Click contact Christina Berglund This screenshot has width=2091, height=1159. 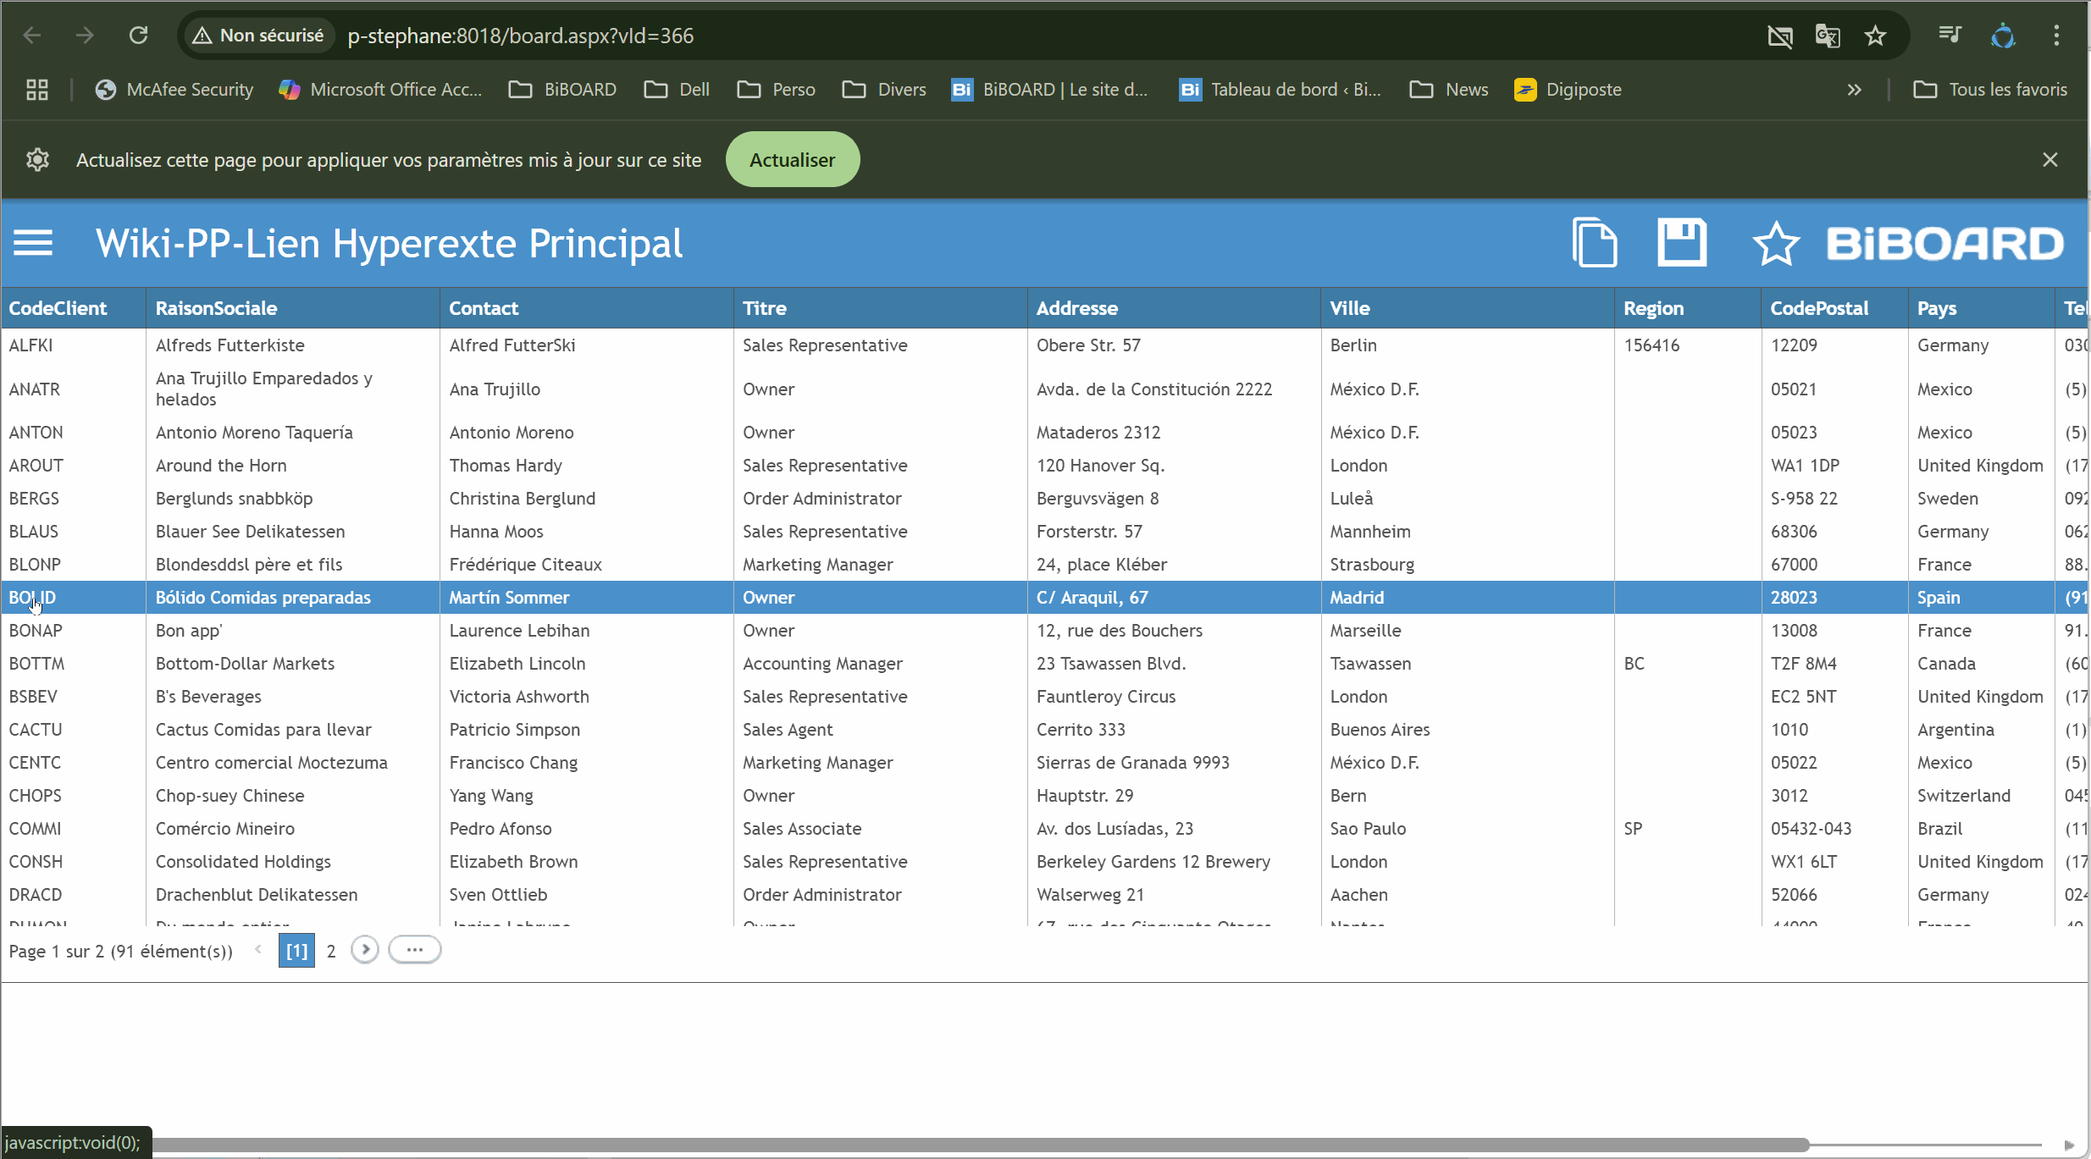(x=523, y=499)
